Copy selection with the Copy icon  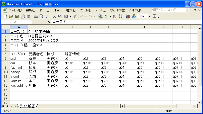60,16
